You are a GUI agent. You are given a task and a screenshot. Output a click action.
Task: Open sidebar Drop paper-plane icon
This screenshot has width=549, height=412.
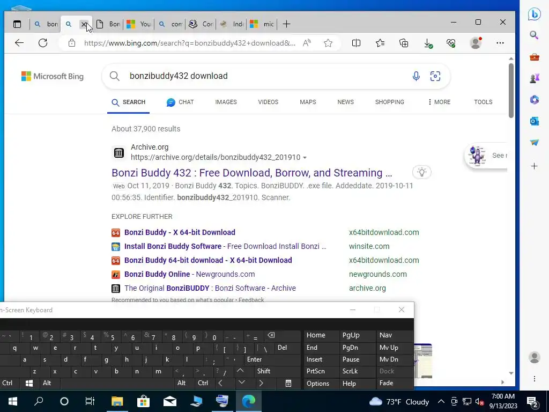[535, 143]
